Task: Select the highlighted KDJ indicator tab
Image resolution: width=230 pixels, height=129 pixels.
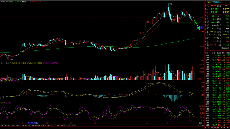Action: (52, 125)
